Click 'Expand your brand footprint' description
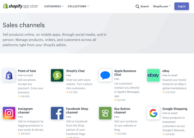Image resolution: width=194 pixels, height=138 pixels. [x=174, y=84]
